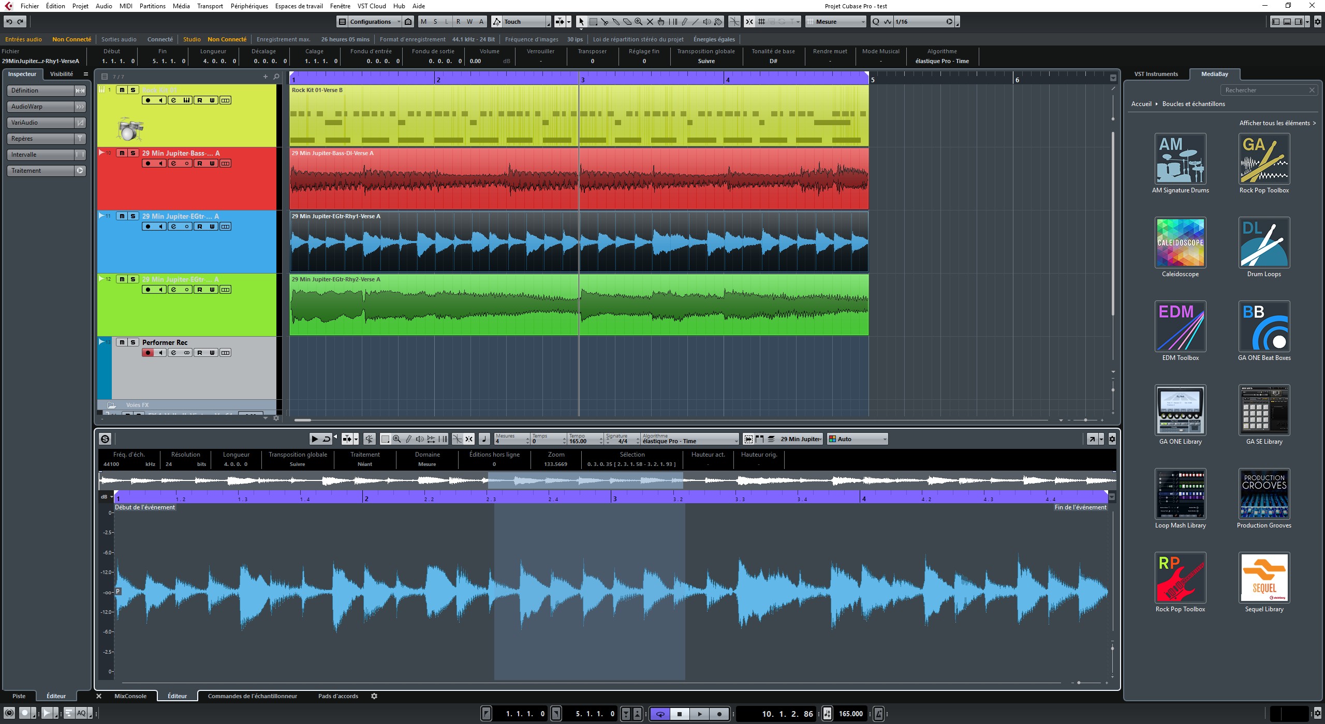Click the Audition loop icon in editor
This screenshot has width=1325, height=724.
click(327, 439)
